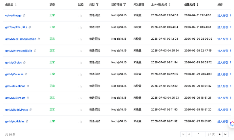Sort by creation time arrow
The width and height of the screenshot is (234, 140).
pyautogui.click(x=197, y=5)
